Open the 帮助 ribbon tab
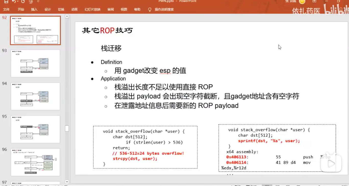 point(137,9)
